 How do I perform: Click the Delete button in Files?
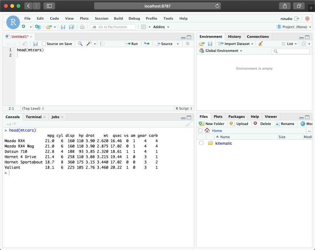click(x=262, y=124)
